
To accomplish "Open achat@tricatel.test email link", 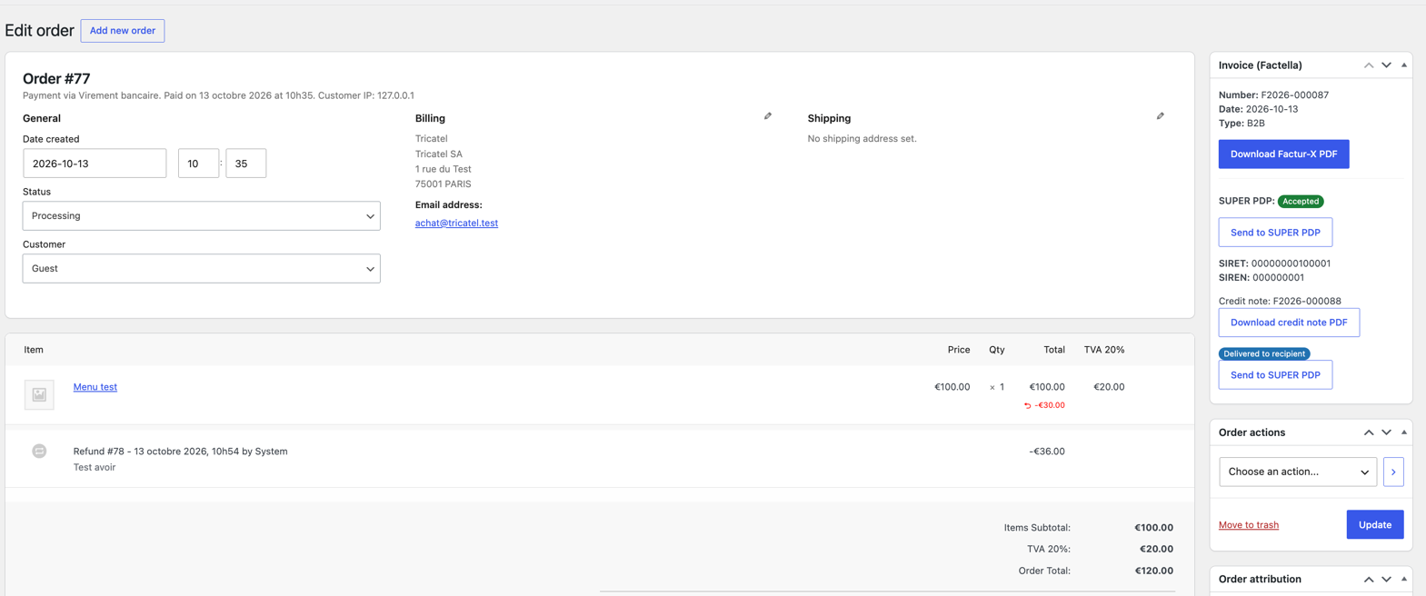I will tap(456, 223).
